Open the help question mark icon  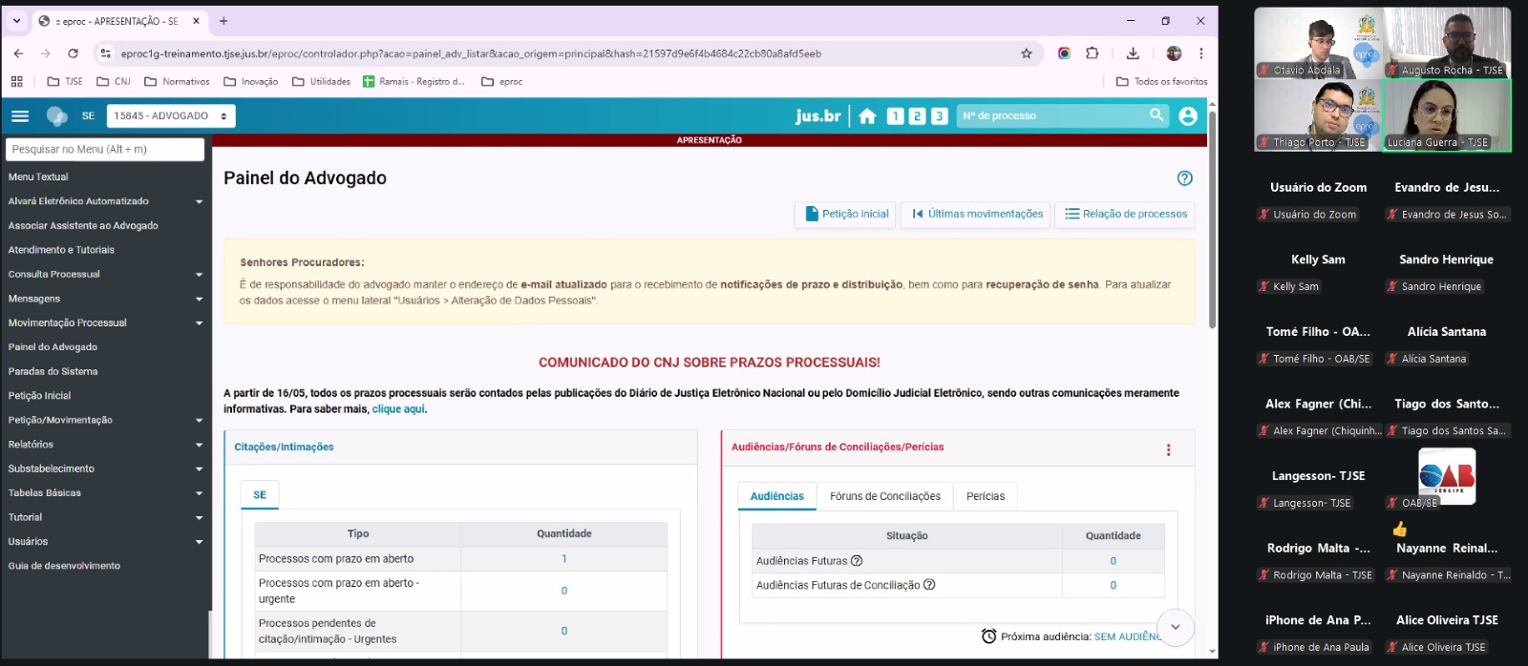pos(1184,178)
